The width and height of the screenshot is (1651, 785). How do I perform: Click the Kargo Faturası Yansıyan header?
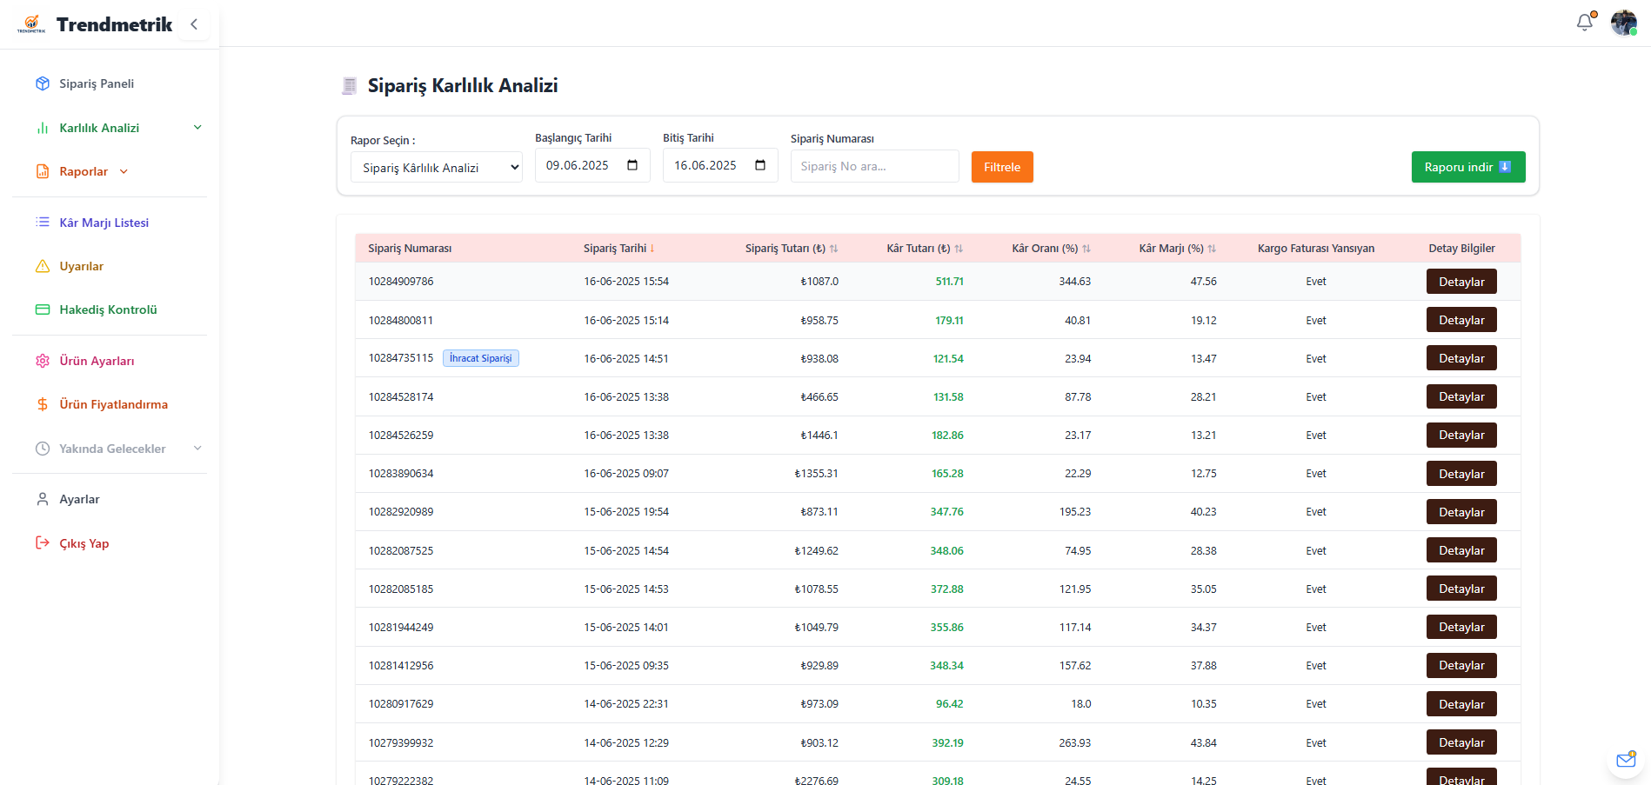[1316, 249]
